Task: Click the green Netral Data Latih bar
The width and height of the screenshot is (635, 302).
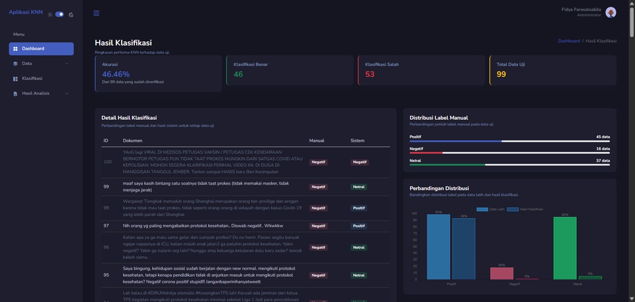Action: (565, 248)
